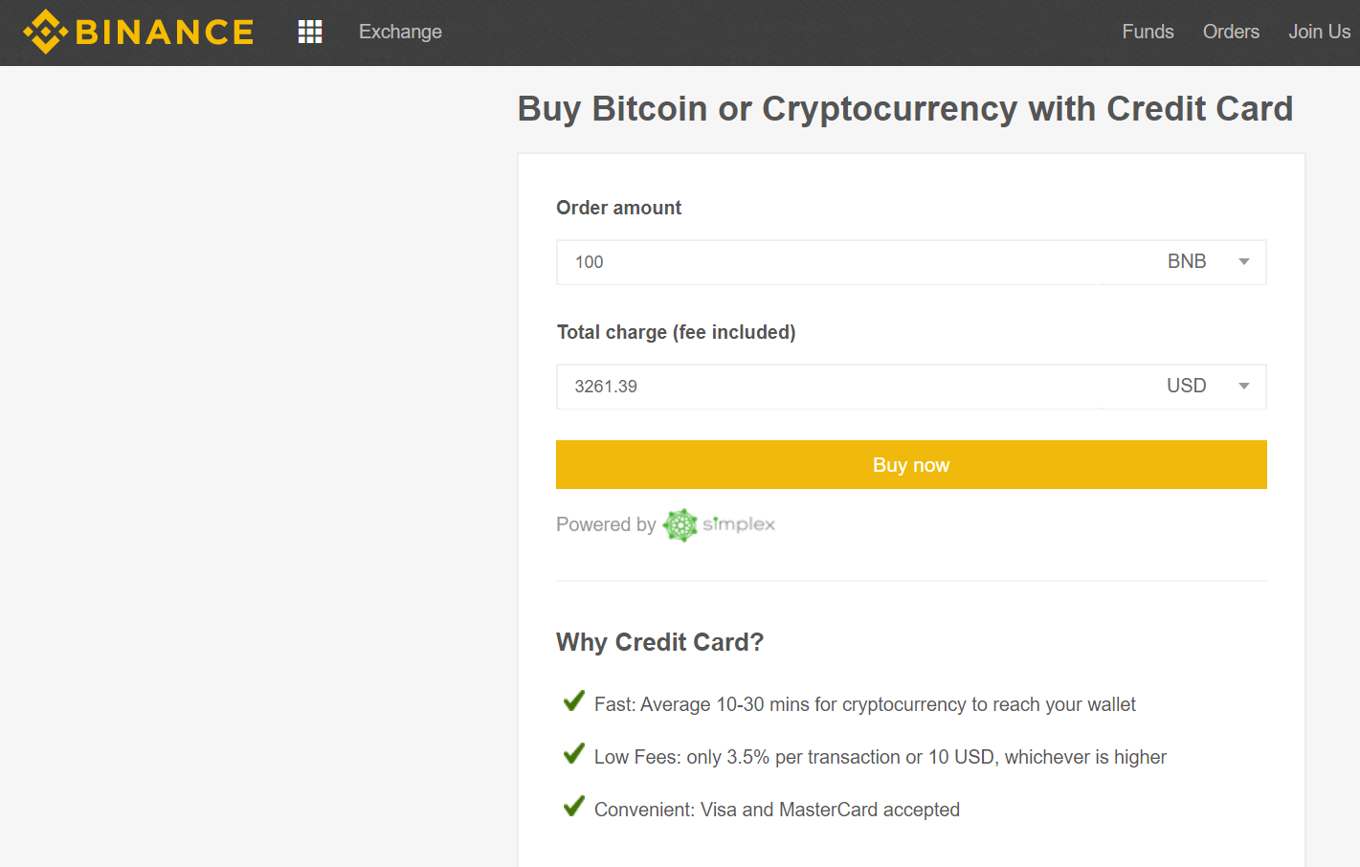Go to the Orders menu item

coord(1231,32)
